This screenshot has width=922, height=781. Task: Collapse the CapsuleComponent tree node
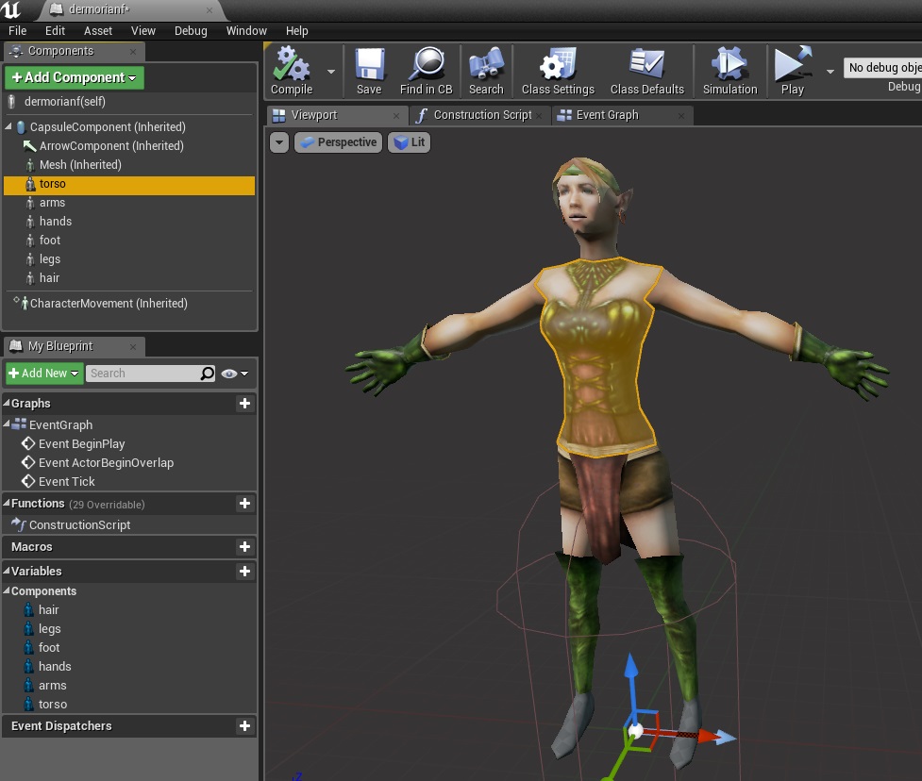coord(8,126)
